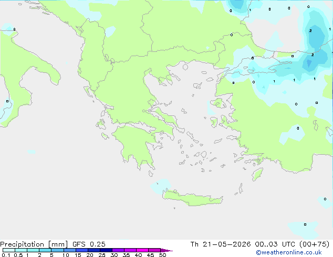The width and height of the screenshot is (333, 257).
Task: Click the above-50 mm legend arrow tip
Action: coord(166,250)
